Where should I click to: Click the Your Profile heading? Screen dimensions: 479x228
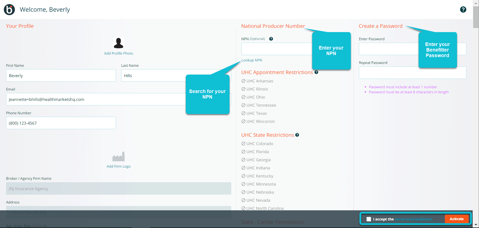pyautogui.click(x=20, y=26)
